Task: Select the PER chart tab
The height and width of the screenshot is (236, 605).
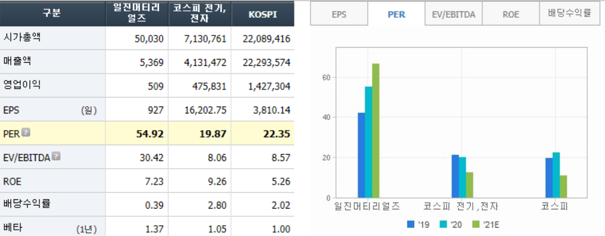Action: [x=396, y=15]
